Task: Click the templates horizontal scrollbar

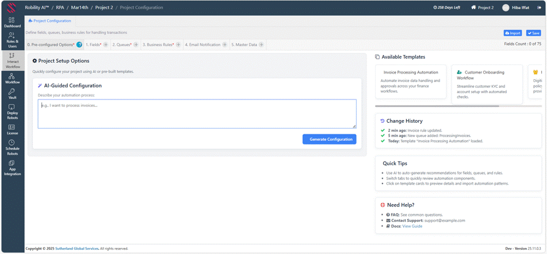Action: pyautogui.click(x=437, y=106)
